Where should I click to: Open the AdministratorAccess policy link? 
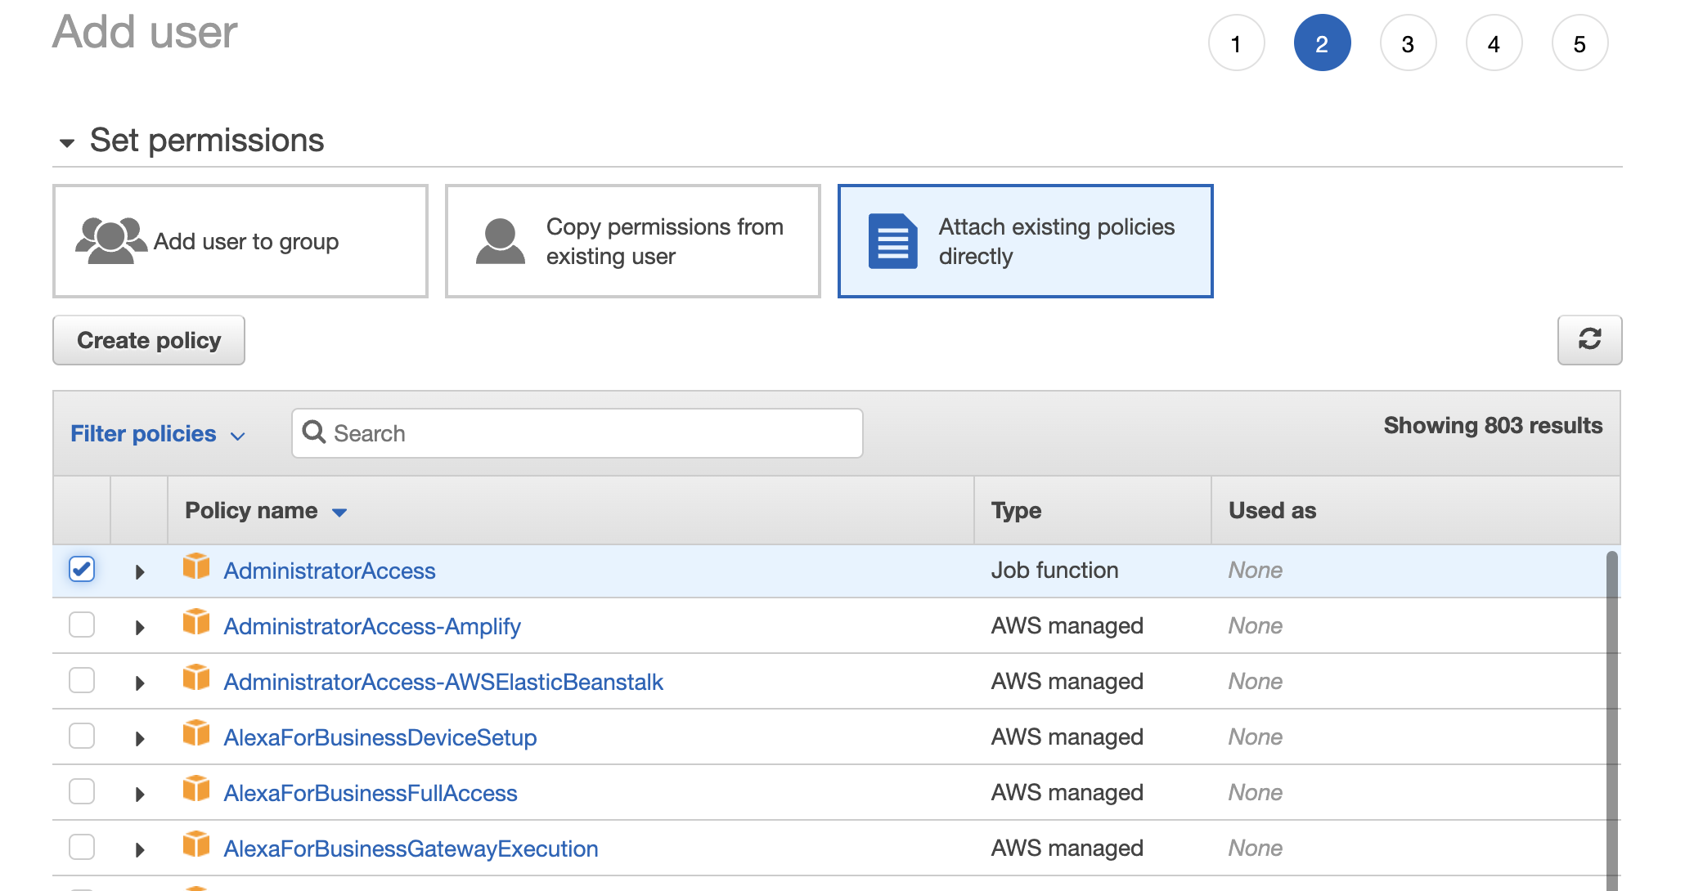coord(330,571)
